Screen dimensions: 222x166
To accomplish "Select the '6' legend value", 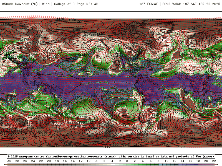I will 151,161.
